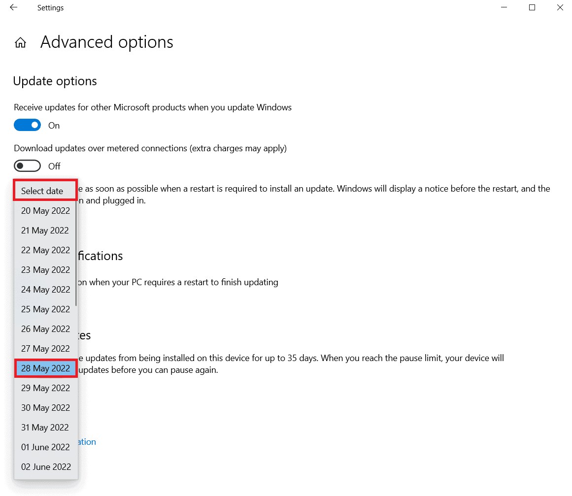Screen dimensions: 572x496
Task: Enable downloading updates over metered connections
Action: point(27,165)
